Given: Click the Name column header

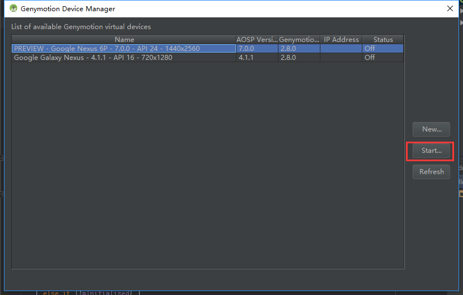Looking at the screenshot, I should pyautogui.click(x=124, y=39).
